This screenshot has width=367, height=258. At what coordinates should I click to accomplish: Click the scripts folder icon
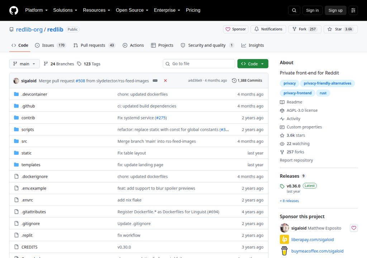(16, 129)
